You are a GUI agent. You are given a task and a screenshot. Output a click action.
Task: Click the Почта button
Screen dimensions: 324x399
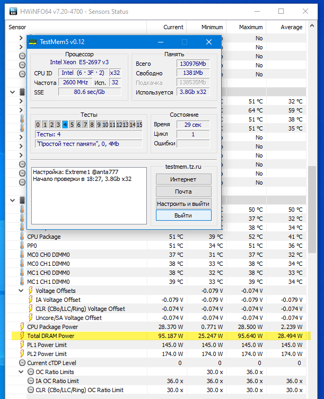coord(183,192)
